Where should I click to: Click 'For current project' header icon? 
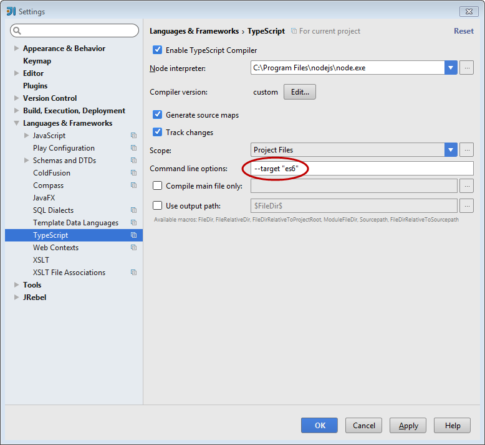click(x=294, y=31)
